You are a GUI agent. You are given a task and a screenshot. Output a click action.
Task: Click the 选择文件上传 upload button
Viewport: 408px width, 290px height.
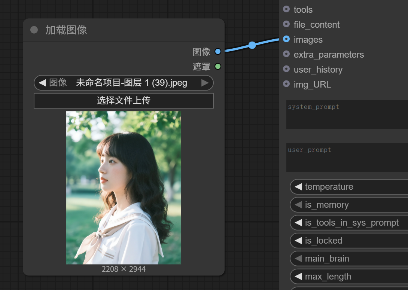tap(124, 101)
